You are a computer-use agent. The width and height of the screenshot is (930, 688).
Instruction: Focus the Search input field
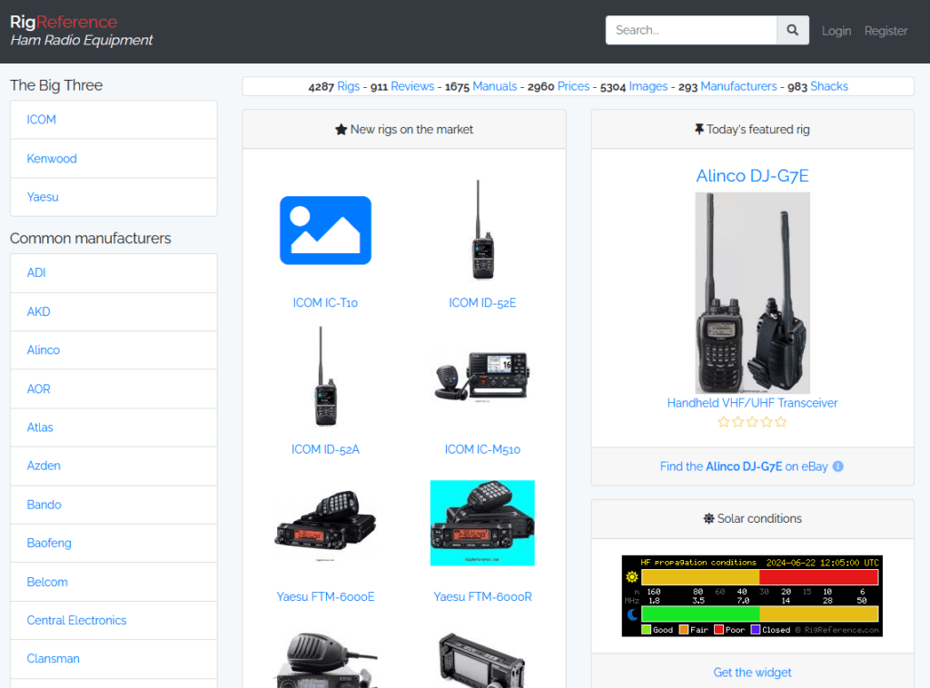pos(691,30)
